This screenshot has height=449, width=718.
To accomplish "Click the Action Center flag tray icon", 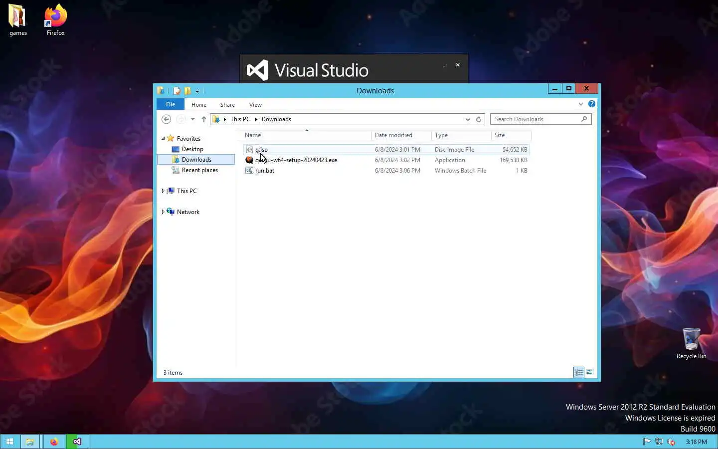I will tap(647, 442).
